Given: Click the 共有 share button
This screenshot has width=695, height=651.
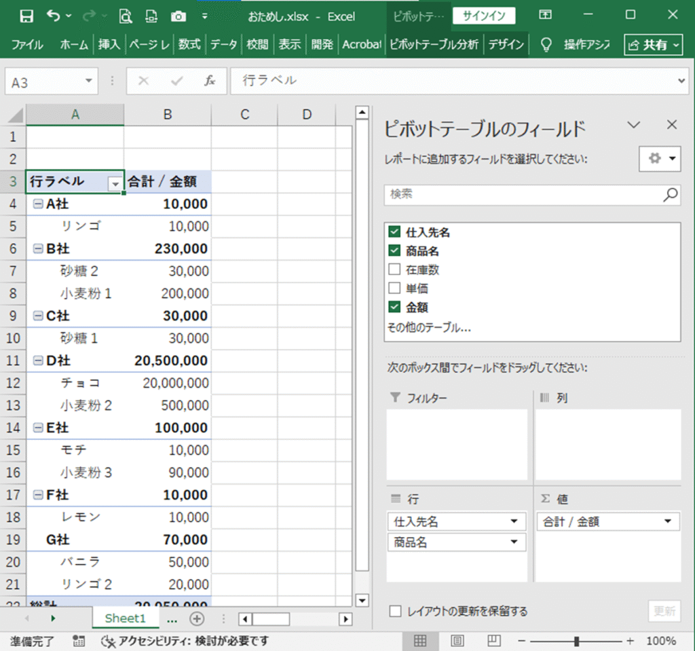Looking at the screenshot, I should pyautogui.click(x=654, y=45).
